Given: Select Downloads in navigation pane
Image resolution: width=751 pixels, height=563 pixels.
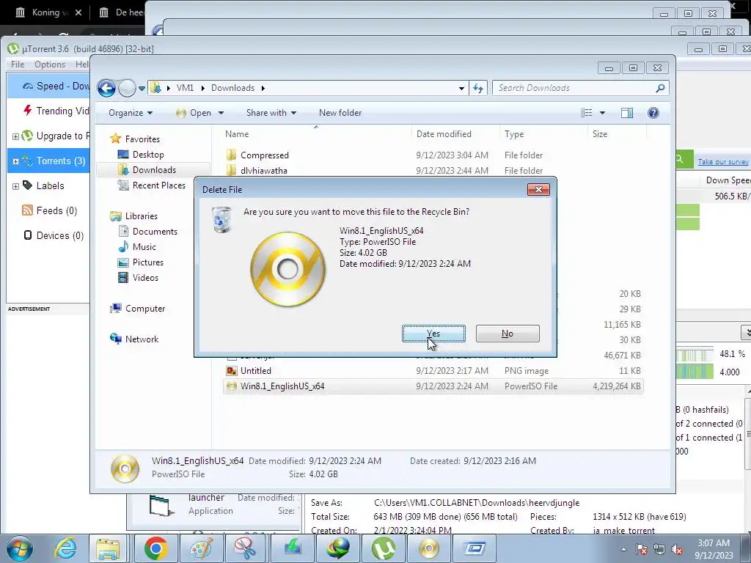Looking at the screenshot, I should [154, 170].
